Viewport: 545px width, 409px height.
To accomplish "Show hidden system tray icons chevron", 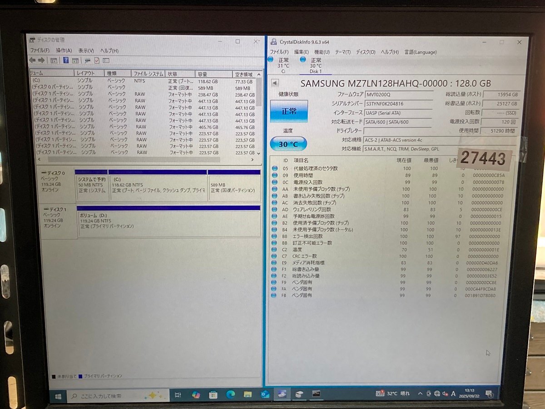I will 420,394.
